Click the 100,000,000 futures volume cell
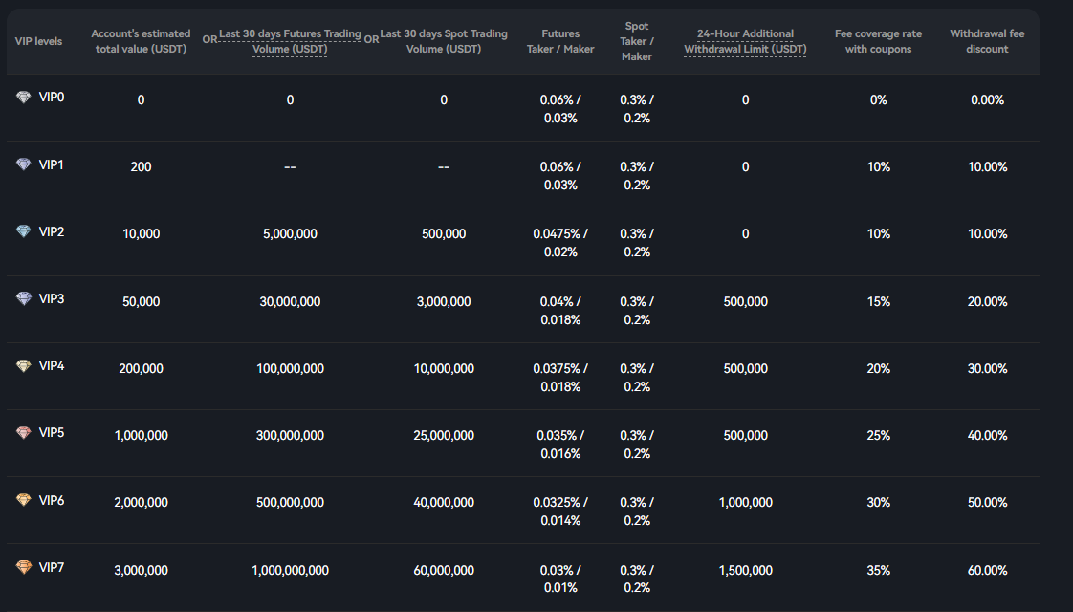Screen dimensions: 1073x612 click(290, 369)
